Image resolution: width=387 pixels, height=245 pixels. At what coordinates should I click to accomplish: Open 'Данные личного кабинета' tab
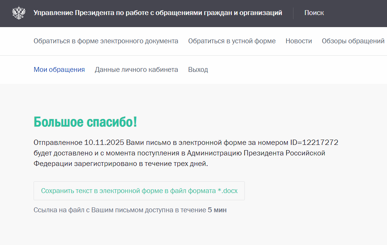136,70
